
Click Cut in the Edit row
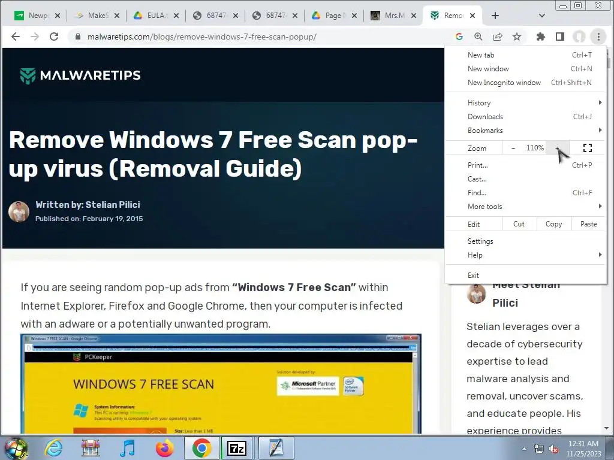coord(519,224)
